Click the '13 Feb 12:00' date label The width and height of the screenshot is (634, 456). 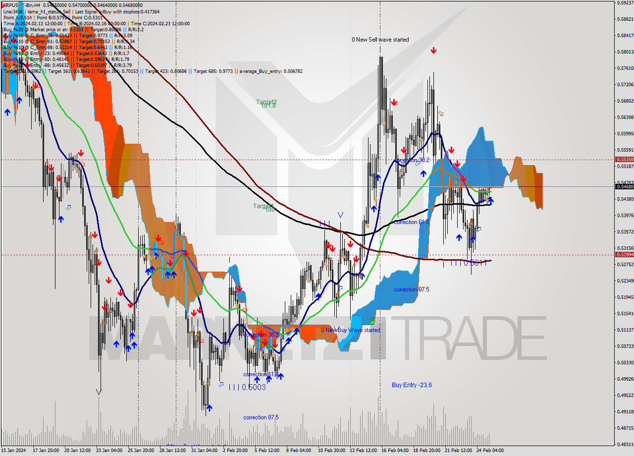click(363, 451)
